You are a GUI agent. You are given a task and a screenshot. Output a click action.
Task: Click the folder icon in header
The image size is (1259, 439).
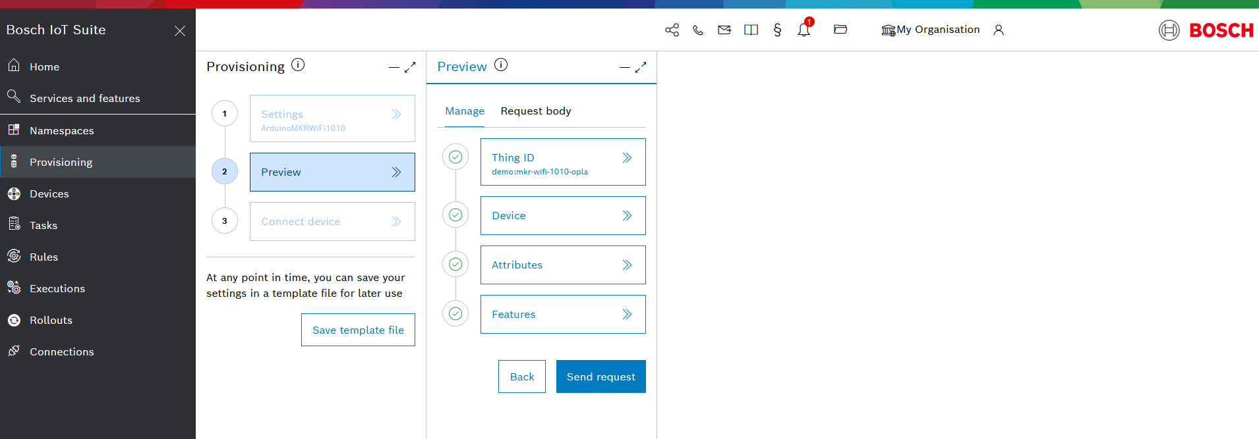click(x=840, y=29)
